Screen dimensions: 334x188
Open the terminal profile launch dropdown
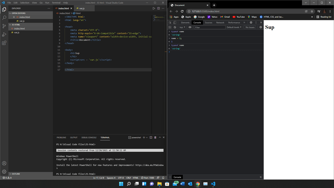(146, 137)
